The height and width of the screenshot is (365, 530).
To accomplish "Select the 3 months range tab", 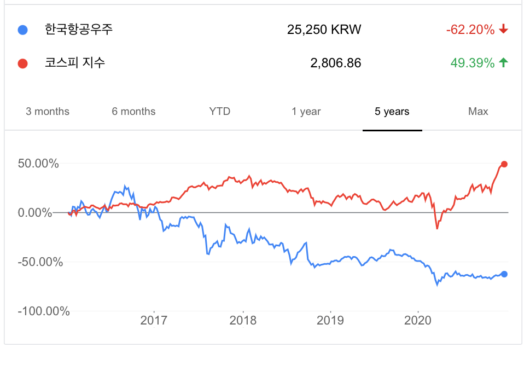I will pos(48,112).
